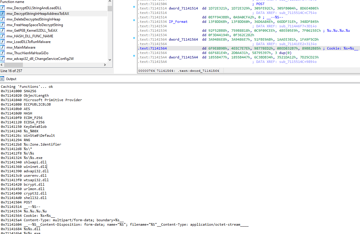Click the function icon beside mw_MainMalware
Viewport: 360px width, 234px height.
pyautogui.click(x=3, y=47)
